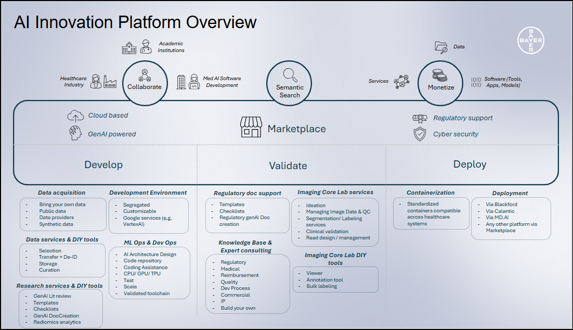Open the Develop section
573x330 pixels.
(x=103, y=165)
